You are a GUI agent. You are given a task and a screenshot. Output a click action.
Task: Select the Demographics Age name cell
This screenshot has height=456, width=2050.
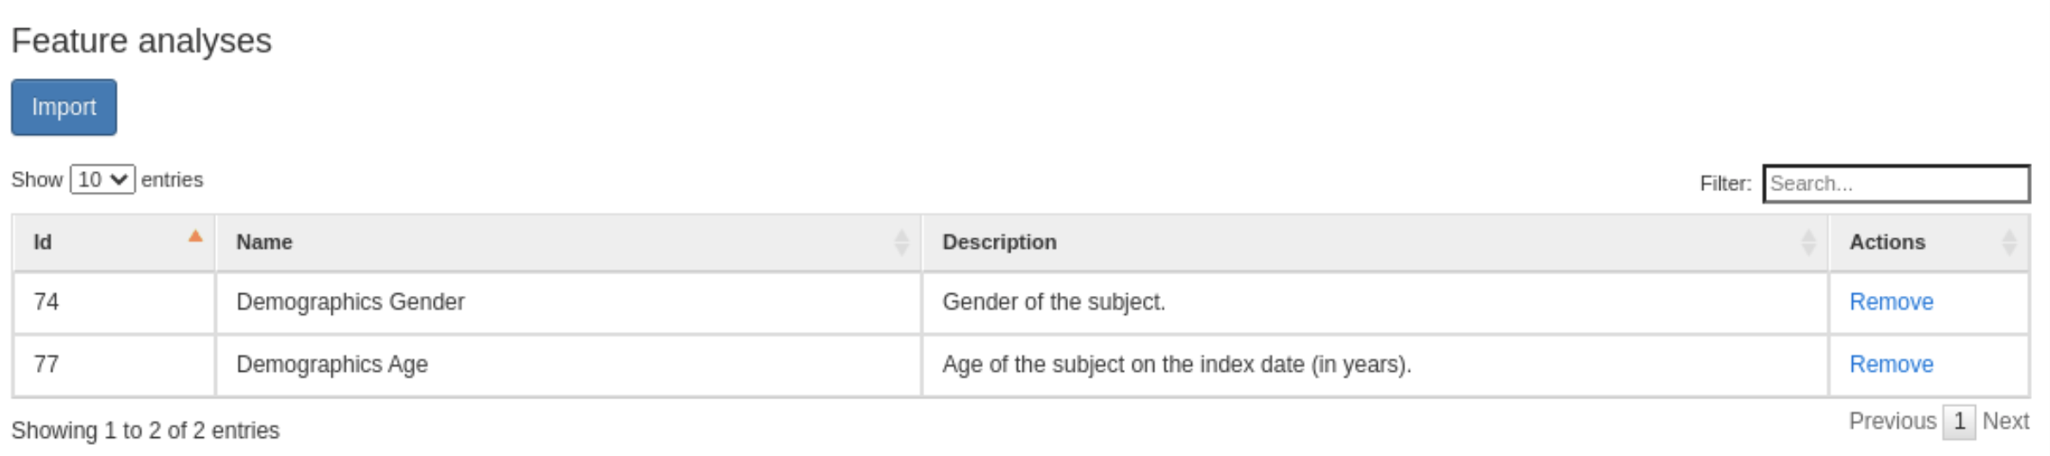569,366
